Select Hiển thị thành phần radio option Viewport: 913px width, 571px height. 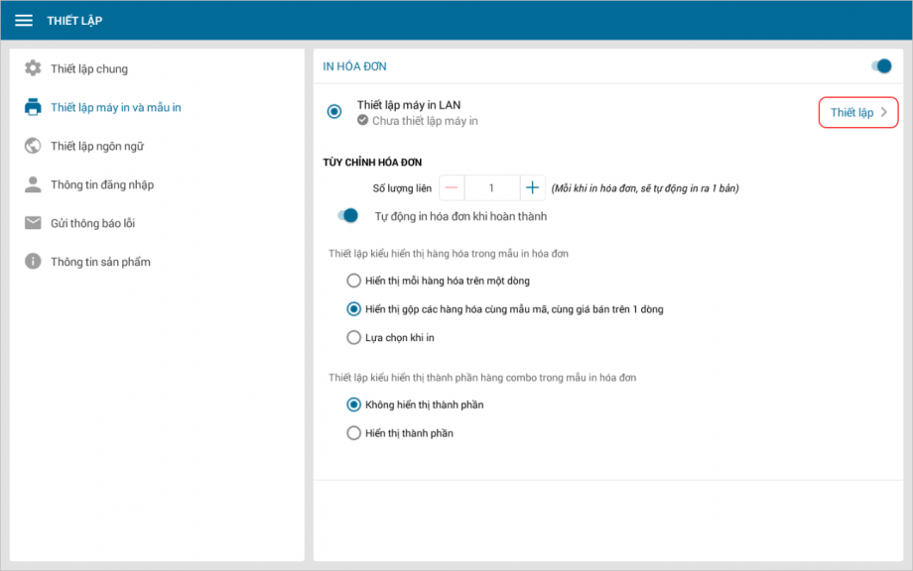(353, 433)
